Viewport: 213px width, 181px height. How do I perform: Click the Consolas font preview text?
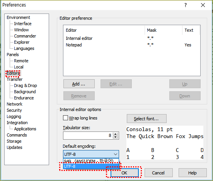click(x=150, y=129)
